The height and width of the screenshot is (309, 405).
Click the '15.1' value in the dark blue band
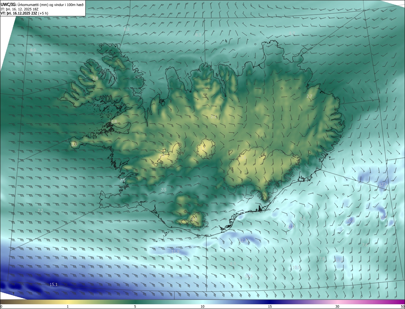pos(54,285)
